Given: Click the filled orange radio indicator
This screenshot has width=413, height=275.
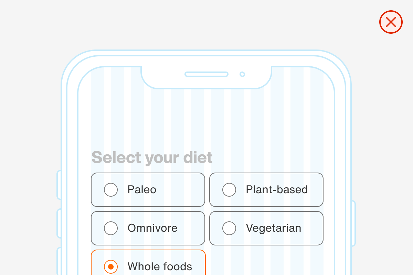Looking at the screenshot, I should coord(111,266).
